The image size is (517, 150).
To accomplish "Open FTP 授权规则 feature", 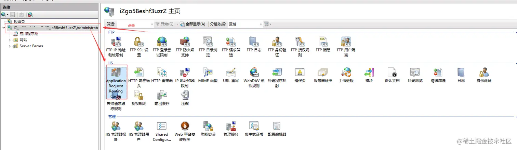I will [x=300, y=47].
